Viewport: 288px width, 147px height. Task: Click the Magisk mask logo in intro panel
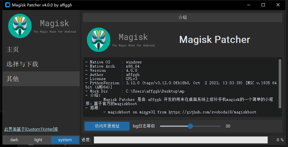pos(99,40)
